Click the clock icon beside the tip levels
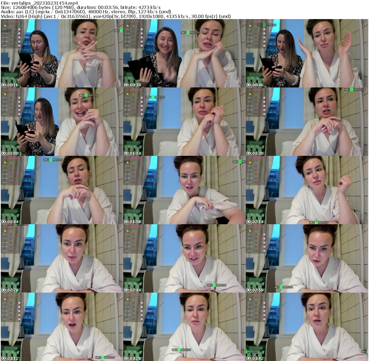Viewport: 369px width, 361px height. [11, 26]
